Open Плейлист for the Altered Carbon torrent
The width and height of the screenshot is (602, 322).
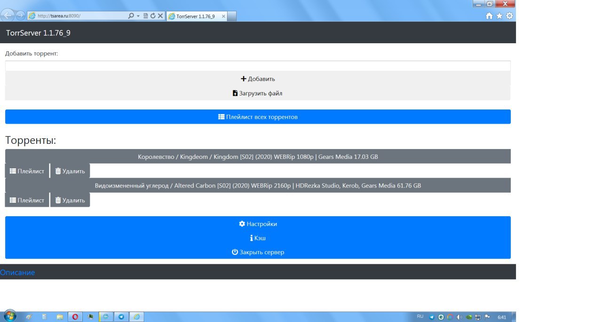pos(27,200)
